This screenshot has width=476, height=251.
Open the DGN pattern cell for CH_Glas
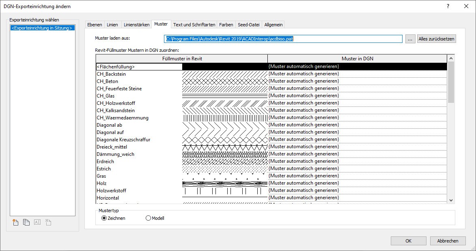[357, 96]
